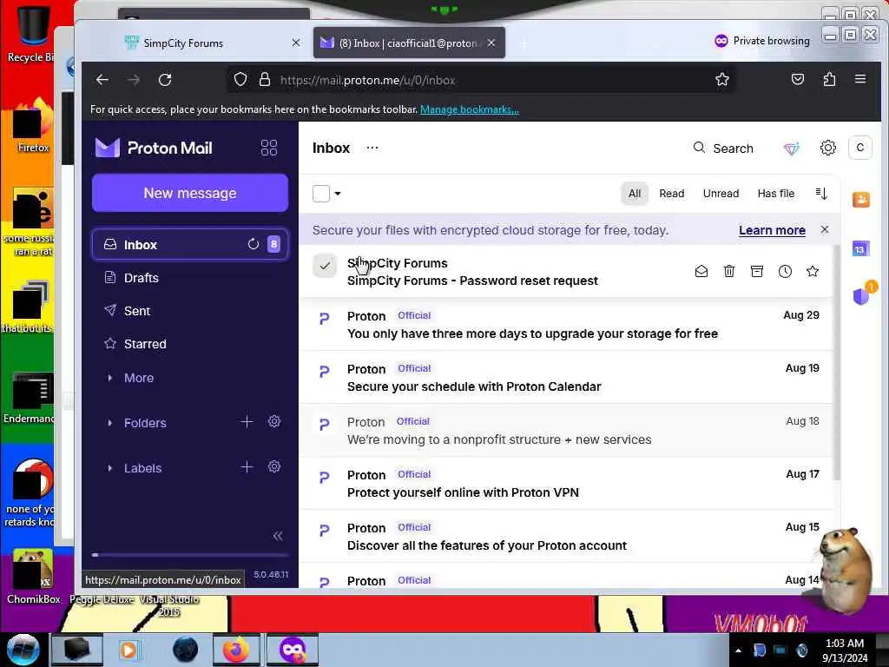Filter messages by Read
The image size is (889, 667).
coord(671,194)
